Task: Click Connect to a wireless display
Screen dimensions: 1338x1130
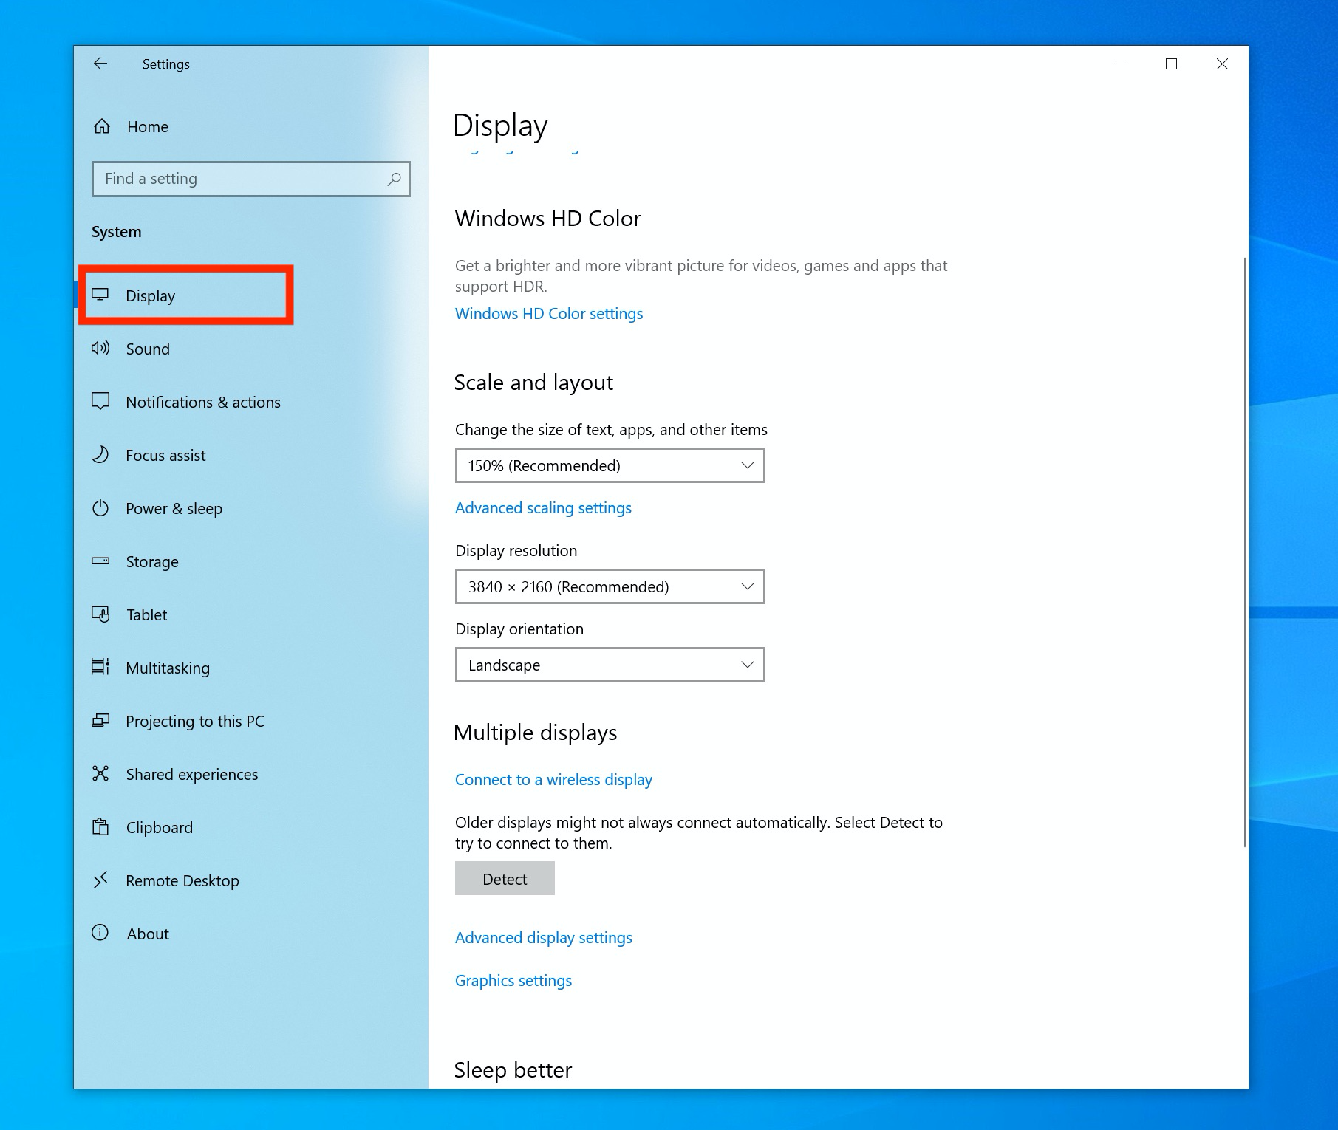Action: [x=553, y=780]
